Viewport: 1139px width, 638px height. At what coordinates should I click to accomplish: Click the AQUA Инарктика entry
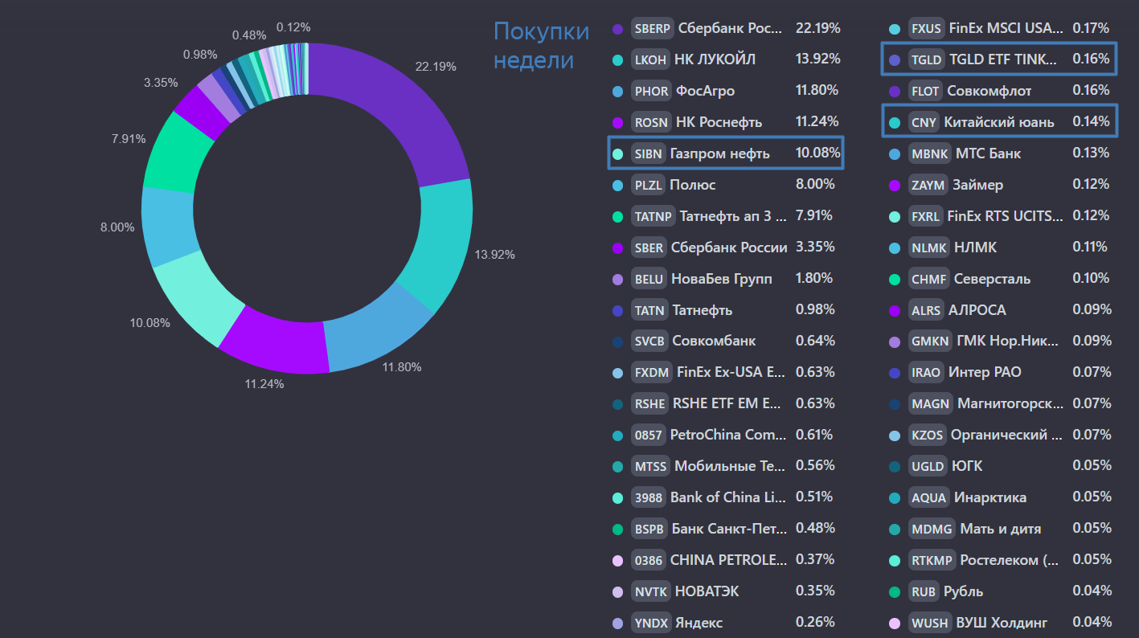1000,498
